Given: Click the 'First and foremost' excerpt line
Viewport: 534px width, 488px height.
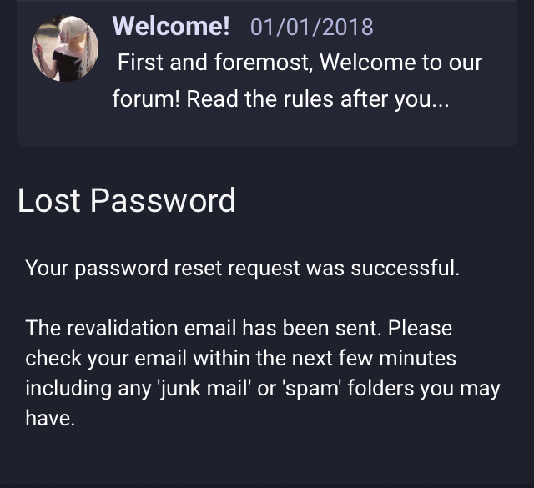Looking at the screenshot, I should click(x=300, y=63).
